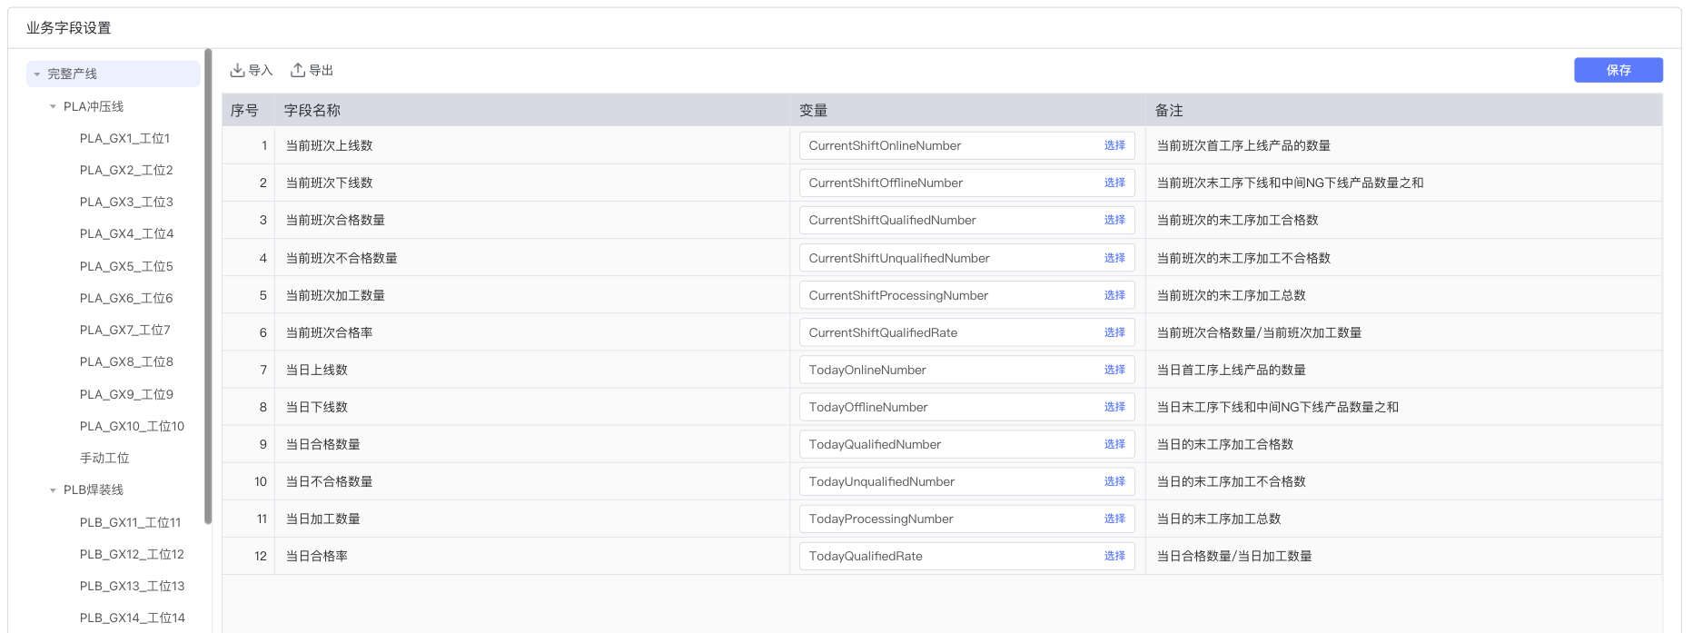Viewport: 1693px width, 633px height.
Task: Click 选择 link for CurrentShiftQualifiedRate
Action: (x=1114, y=333)
